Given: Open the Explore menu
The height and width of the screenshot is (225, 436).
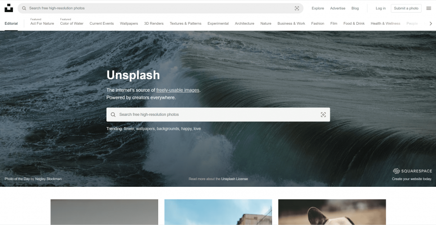Looking at the screenshot, I should [x=317, y=9].
